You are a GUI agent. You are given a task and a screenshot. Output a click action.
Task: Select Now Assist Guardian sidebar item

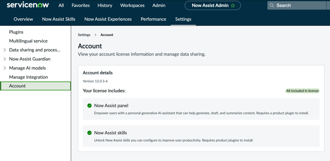click(x=30, y=59)
